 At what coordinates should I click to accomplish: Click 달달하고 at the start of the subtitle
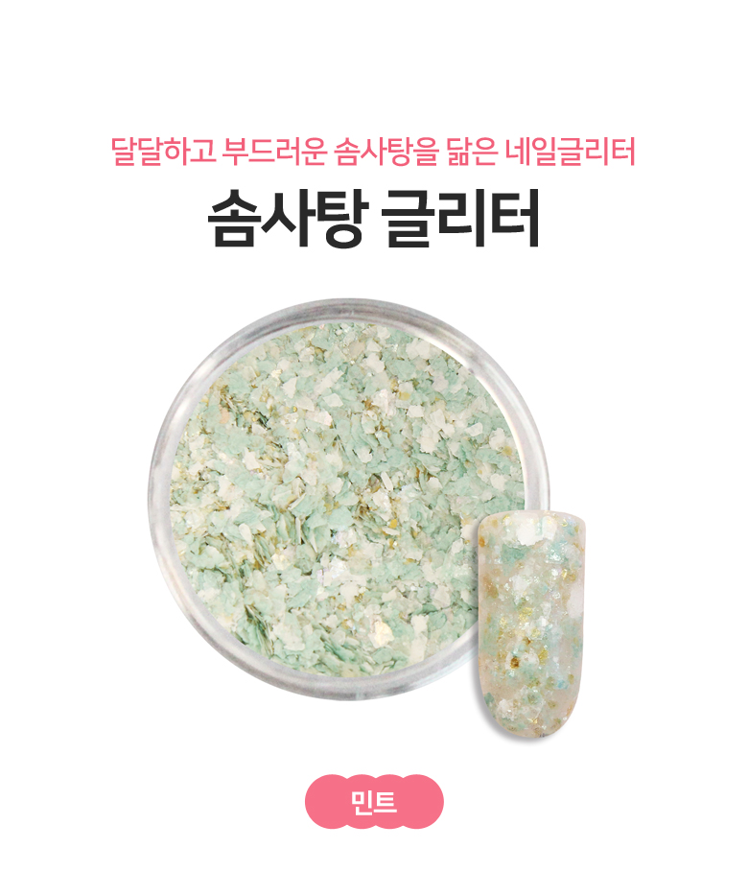click(x=162, y=151)
